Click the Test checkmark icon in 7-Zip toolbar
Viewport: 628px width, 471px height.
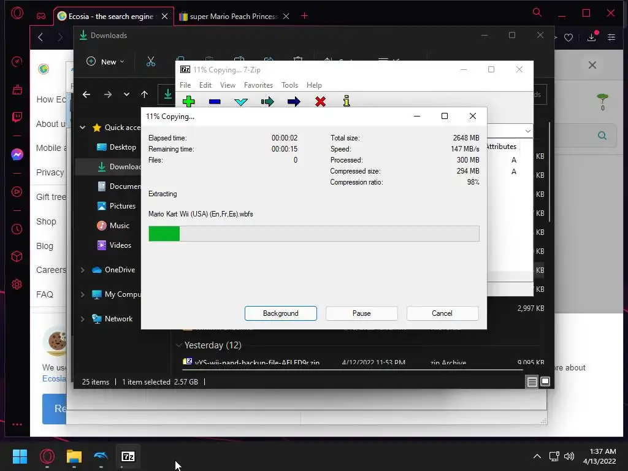point(240,102)
